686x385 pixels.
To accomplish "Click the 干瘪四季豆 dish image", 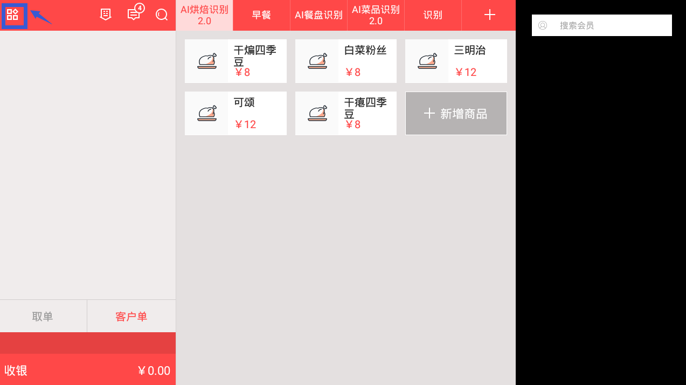I will click(x=317, y=114).
